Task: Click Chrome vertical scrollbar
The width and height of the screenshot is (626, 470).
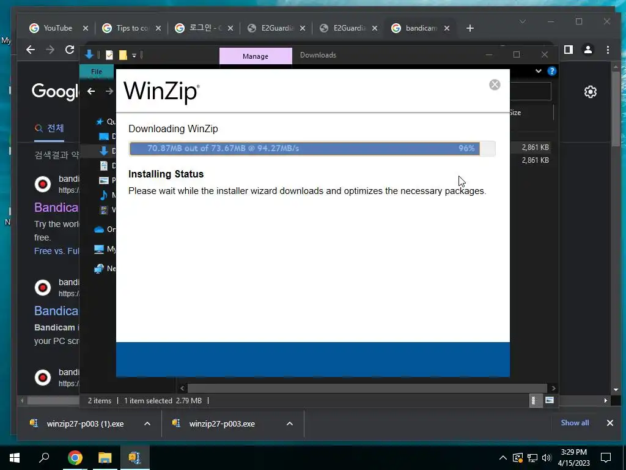Action: tap(616, 109)
